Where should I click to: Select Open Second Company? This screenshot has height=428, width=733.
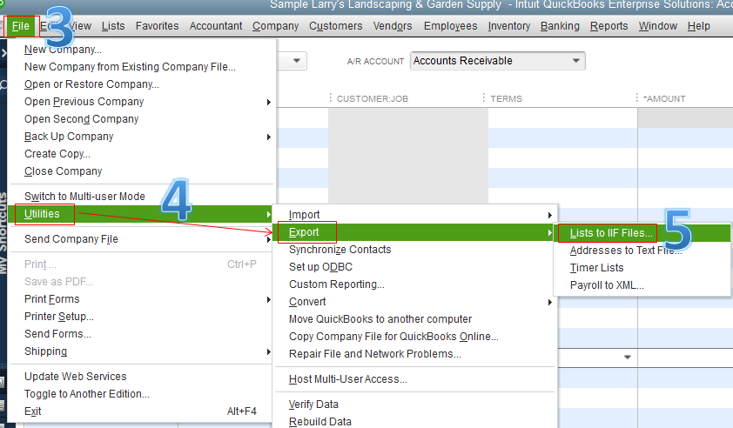[81, 119]
